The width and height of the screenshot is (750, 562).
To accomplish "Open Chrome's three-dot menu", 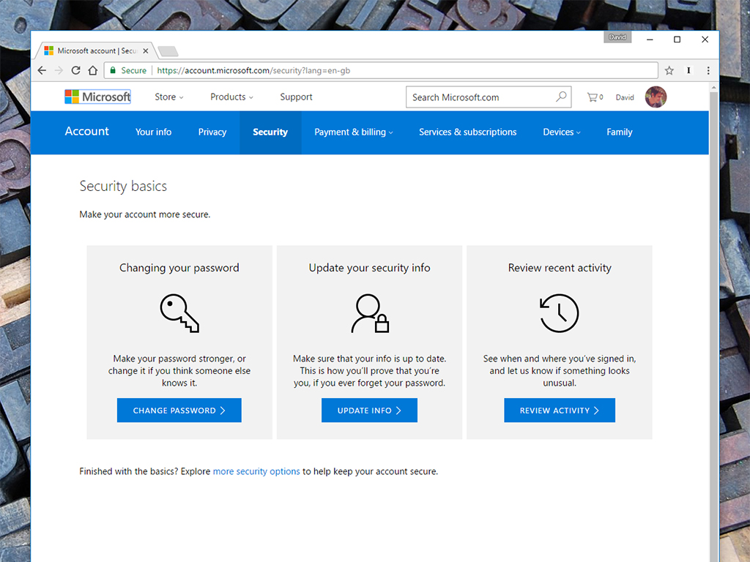I will click(x=708, y=71).
